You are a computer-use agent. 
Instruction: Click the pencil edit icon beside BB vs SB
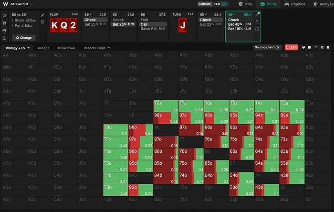[42, 15]
